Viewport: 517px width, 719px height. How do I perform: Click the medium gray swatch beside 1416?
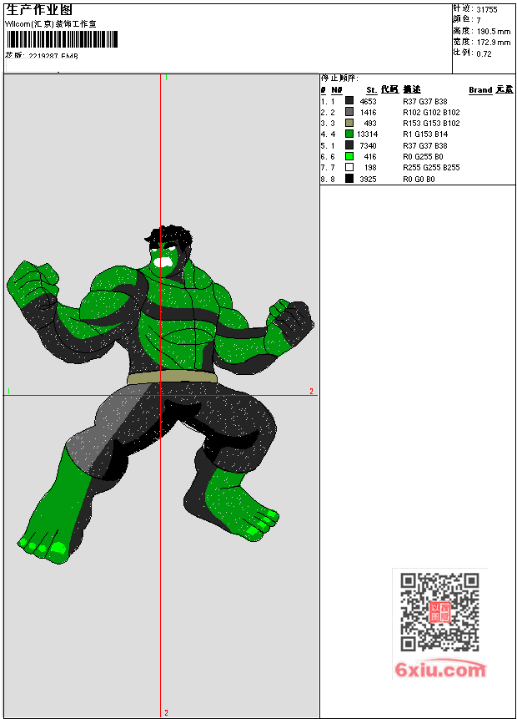click(x=349, y=111)
